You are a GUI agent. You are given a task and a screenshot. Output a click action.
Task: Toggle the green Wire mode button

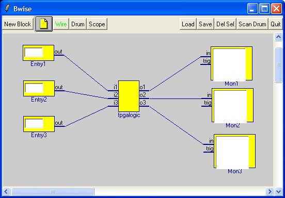pyautogui.click(x=61, y=24)
